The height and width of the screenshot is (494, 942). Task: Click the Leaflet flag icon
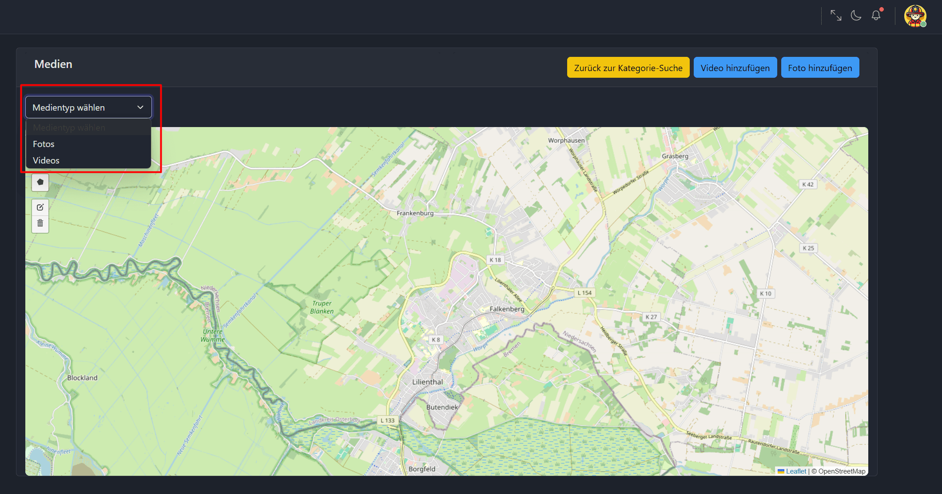pyautogui.click(x=781, y=471)
